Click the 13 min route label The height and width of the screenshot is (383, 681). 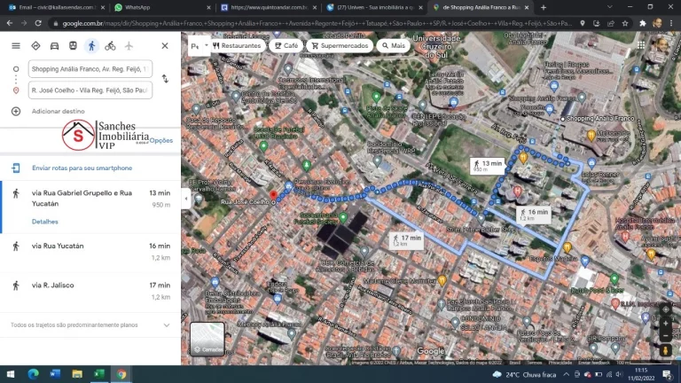coord(488,166)
